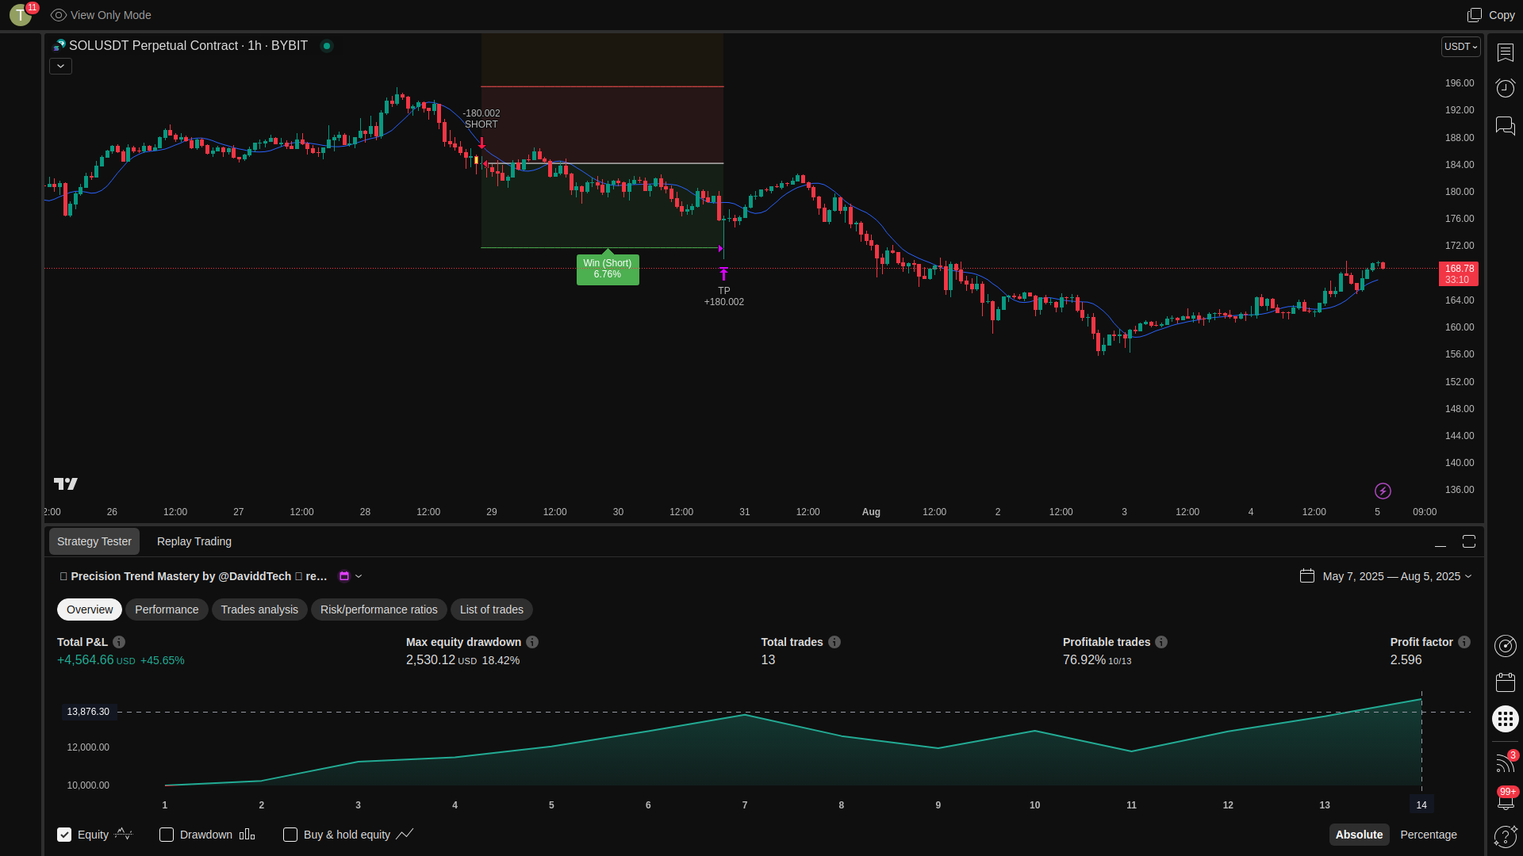
Task: Open the economic calendar icon
Action: (x=1505, y=682)
